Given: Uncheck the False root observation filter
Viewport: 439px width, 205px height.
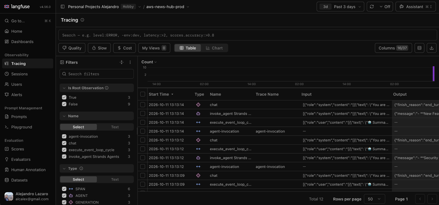Looking at the screenshot, I should pos(64,104).
